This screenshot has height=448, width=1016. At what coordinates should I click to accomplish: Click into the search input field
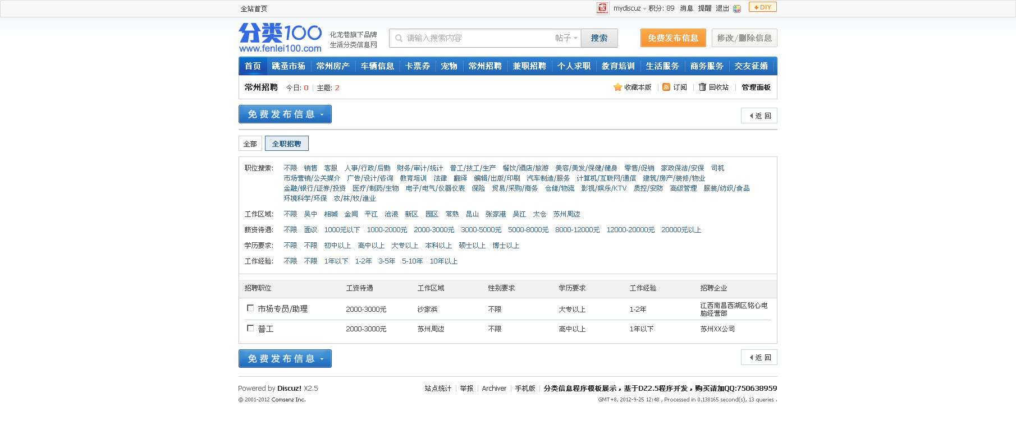click(x=477, y=38)
